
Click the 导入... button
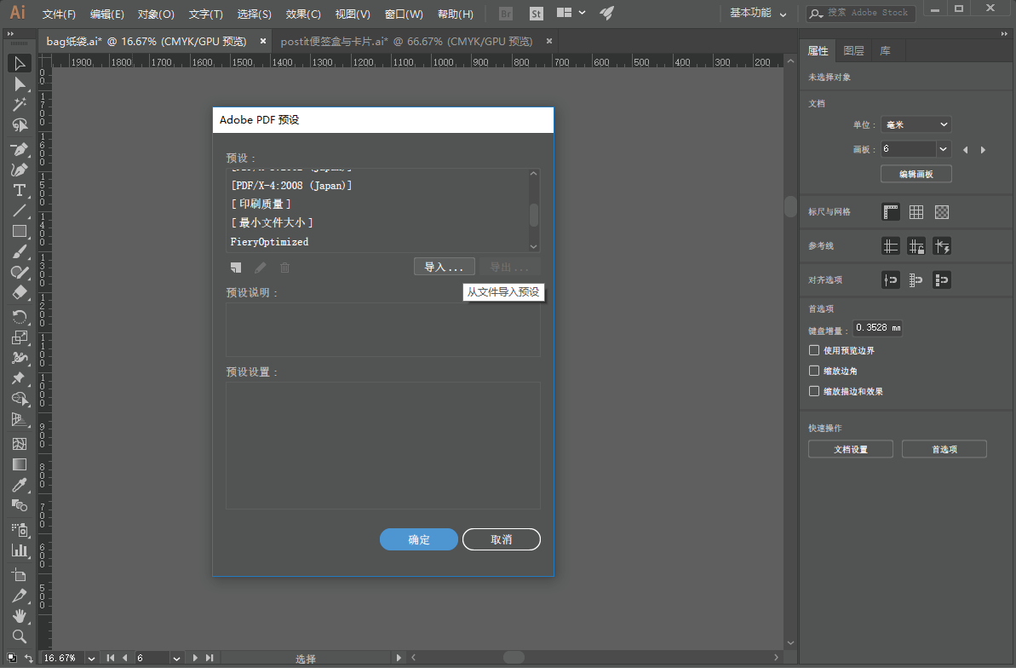coord(445,267)
